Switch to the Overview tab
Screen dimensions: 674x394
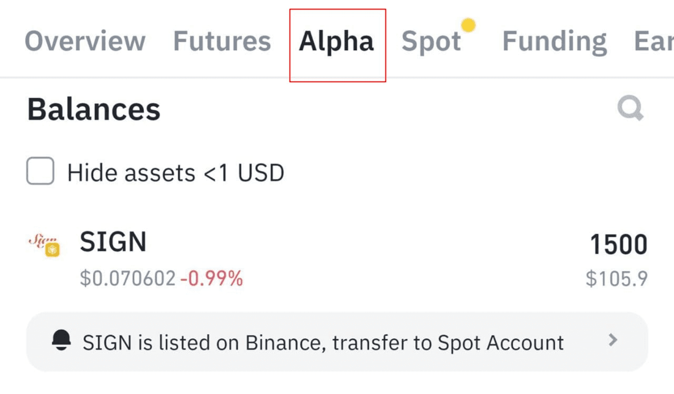[x=85, y=41]
